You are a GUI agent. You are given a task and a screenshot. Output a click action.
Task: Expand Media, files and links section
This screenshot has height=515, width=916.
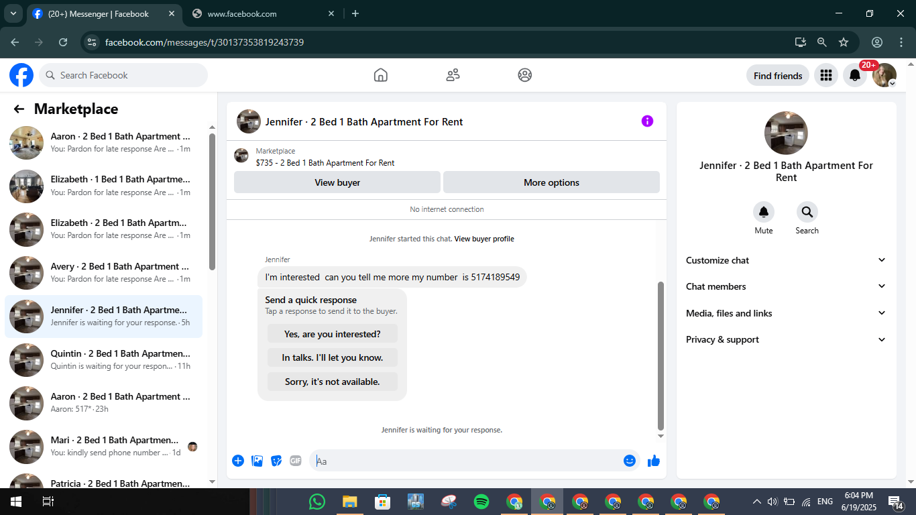pos(786,313)
